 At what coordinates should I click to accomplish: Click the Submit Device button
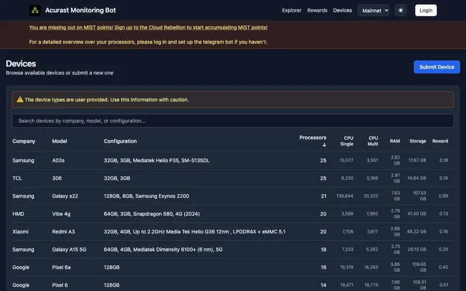[436, 67]
